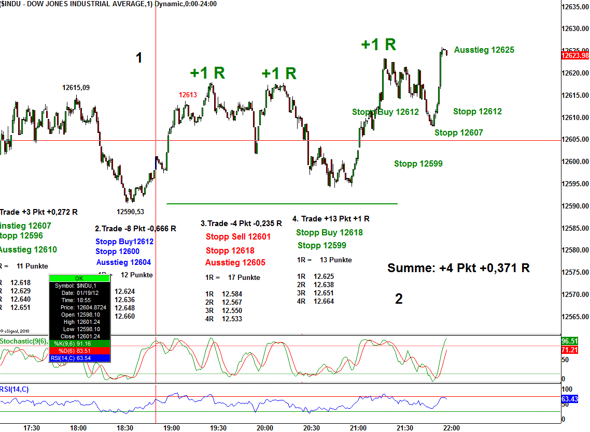Click the 12590,53 low price label
Screen dimensions: 590x432
tap(130, 211)
